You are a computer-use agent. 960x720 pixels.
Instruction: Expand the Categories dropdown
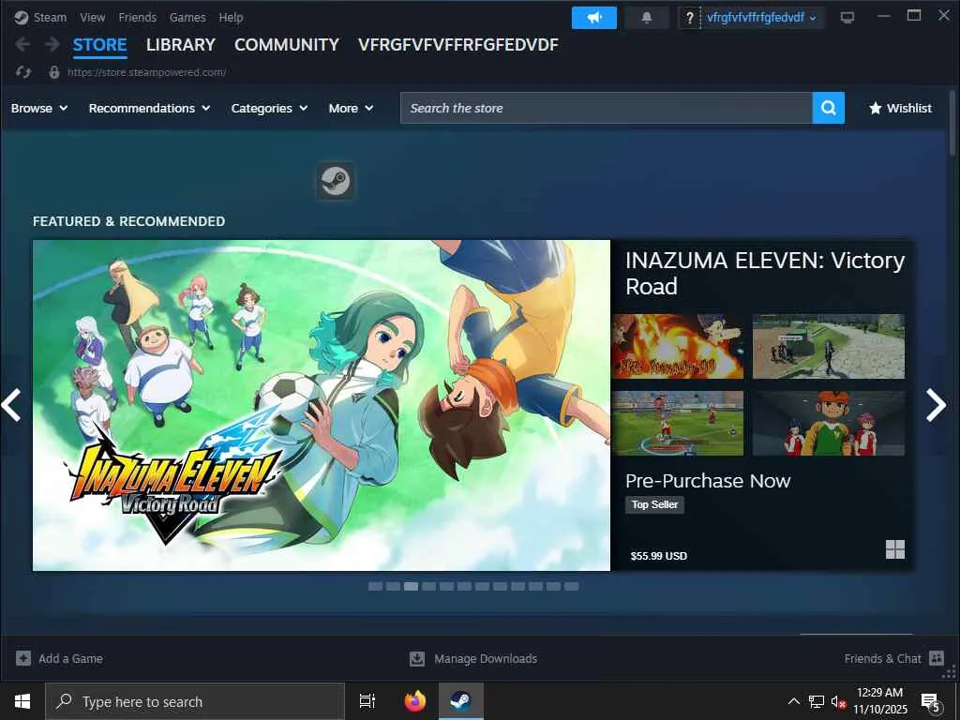pos(269,109)
